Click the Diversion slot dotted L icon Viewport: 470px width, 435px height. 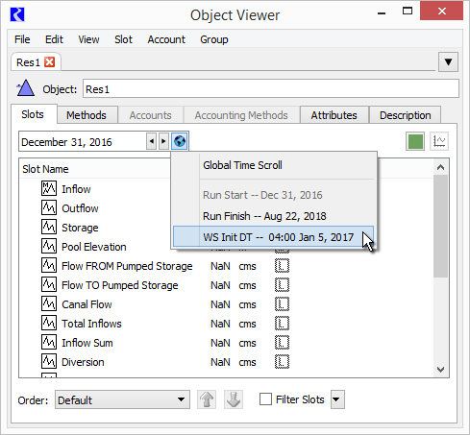pyautogui.click(x=282, y=362)
